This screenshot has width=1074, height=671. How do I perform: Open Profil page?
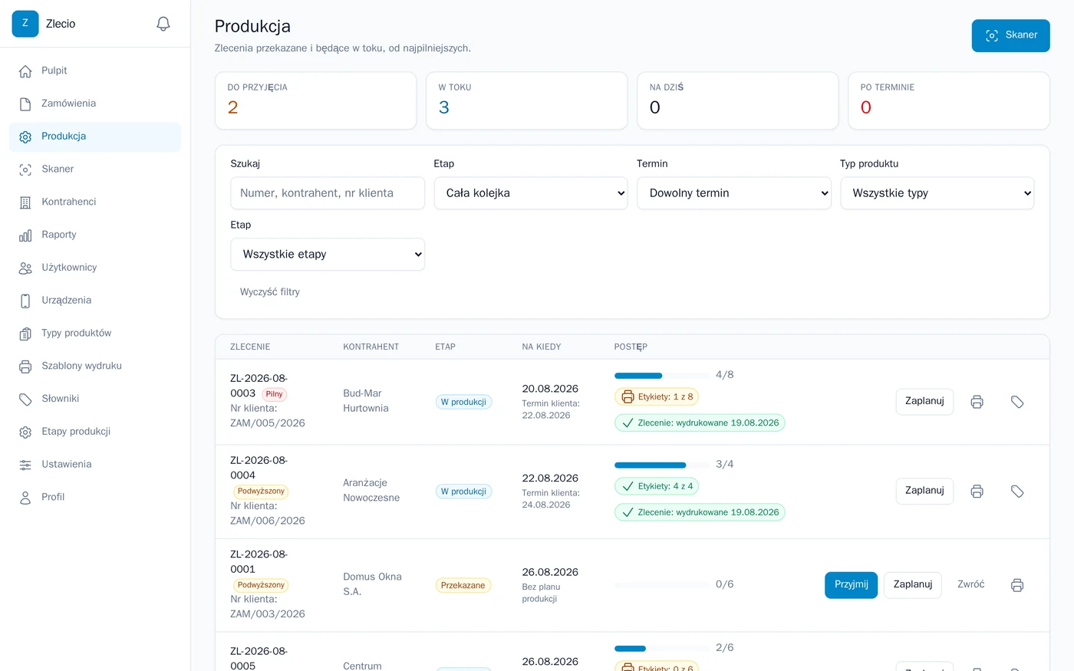[95, 498]
